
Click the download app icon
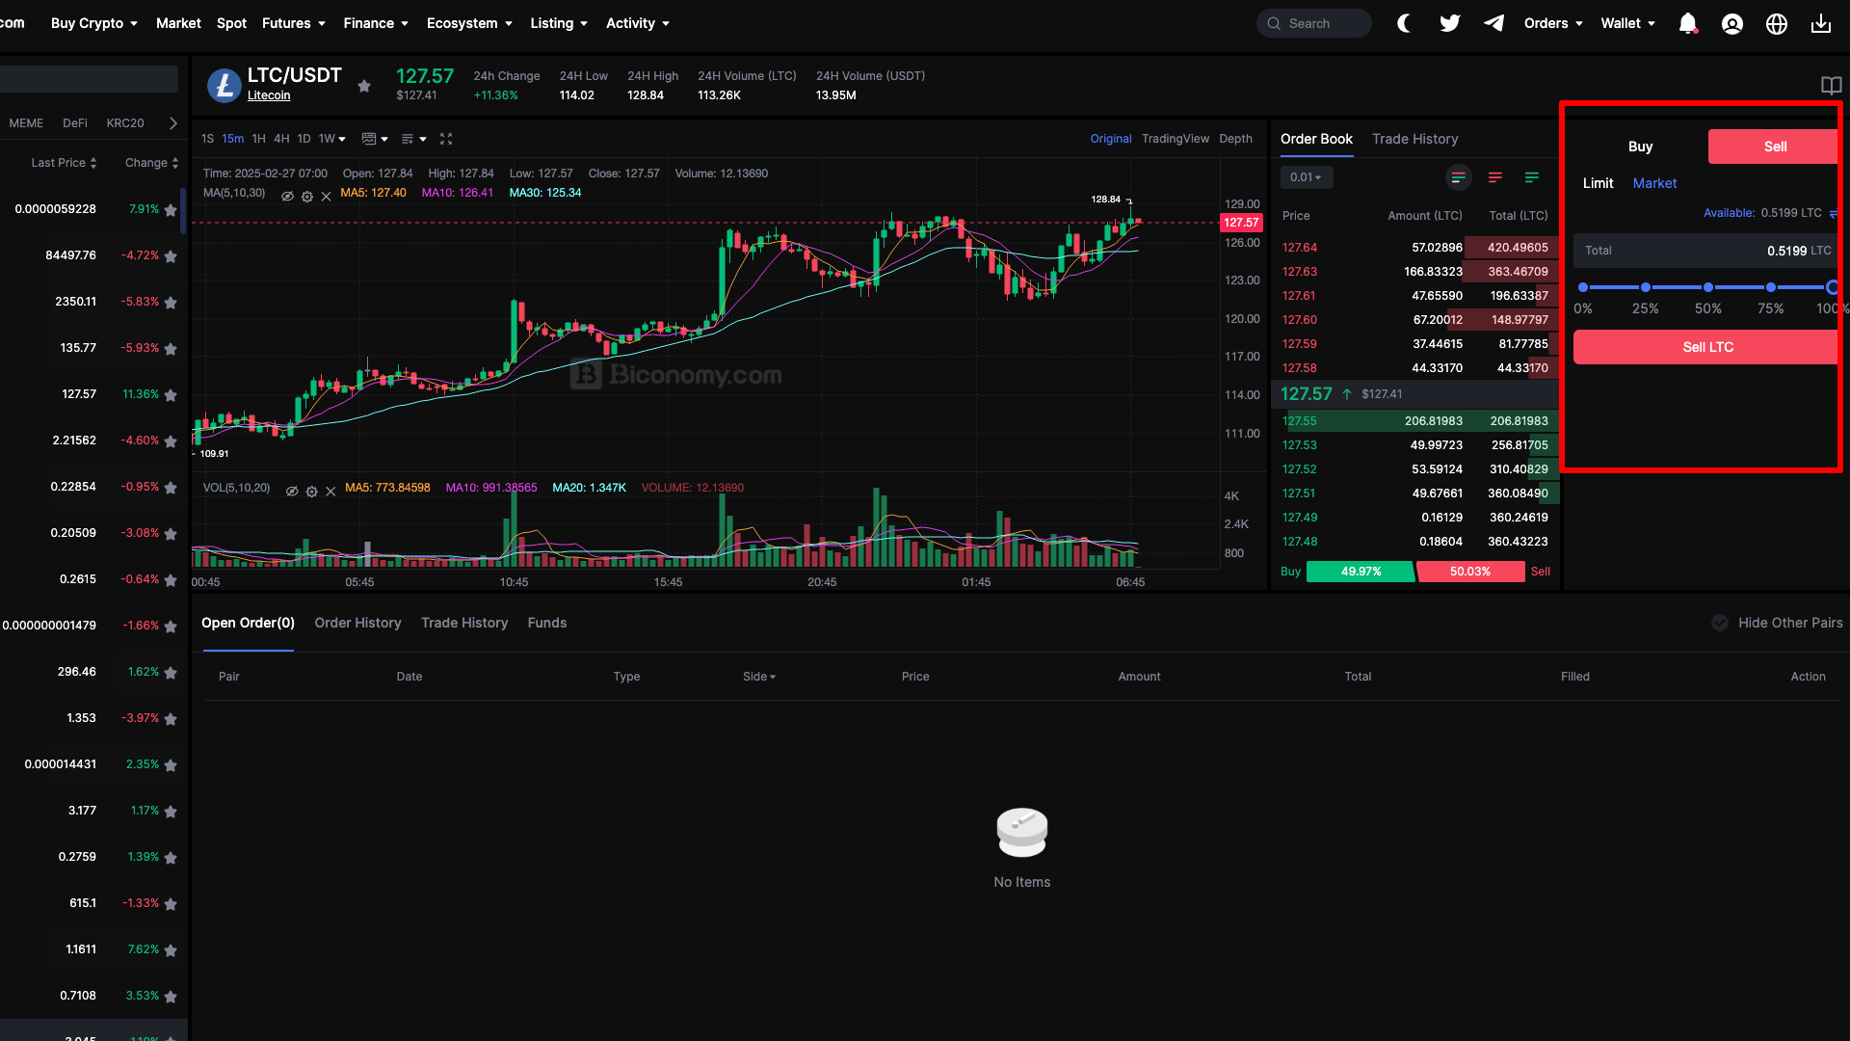(x=1821, y=23)
